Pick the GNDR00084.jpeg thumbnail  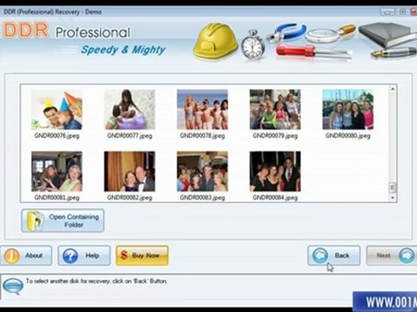[x=275, y=172]
